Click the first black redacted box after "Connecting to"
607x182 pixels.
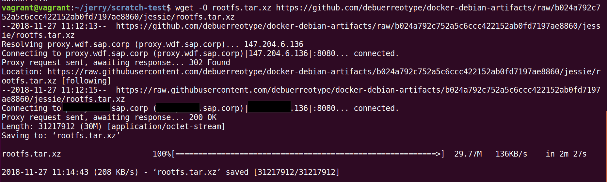(x=87, y=107)
